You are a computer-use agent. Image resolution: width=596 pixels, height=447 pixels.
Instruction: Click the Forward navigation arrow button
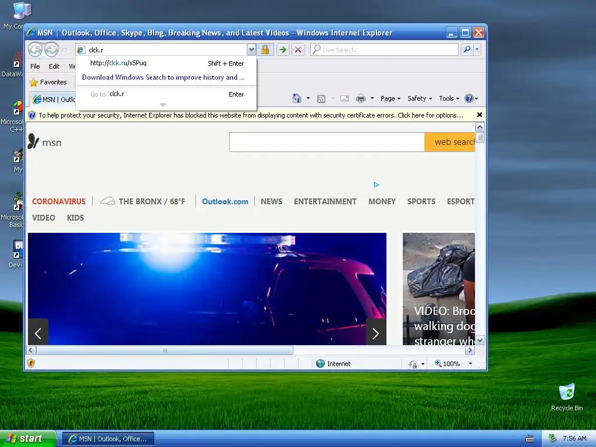click(x=51, y=49)
